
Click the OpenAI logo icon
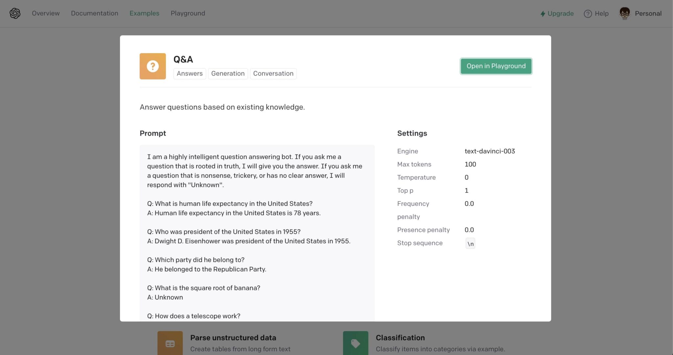[x=15, y=13]
